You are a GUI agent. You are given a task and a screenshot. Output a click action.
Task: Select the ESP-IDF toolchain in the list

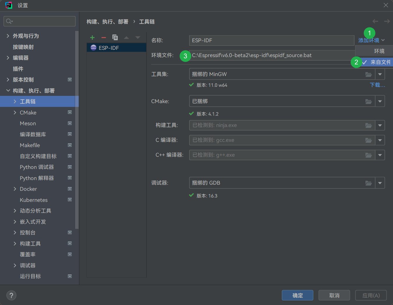(x=117, y=48)
